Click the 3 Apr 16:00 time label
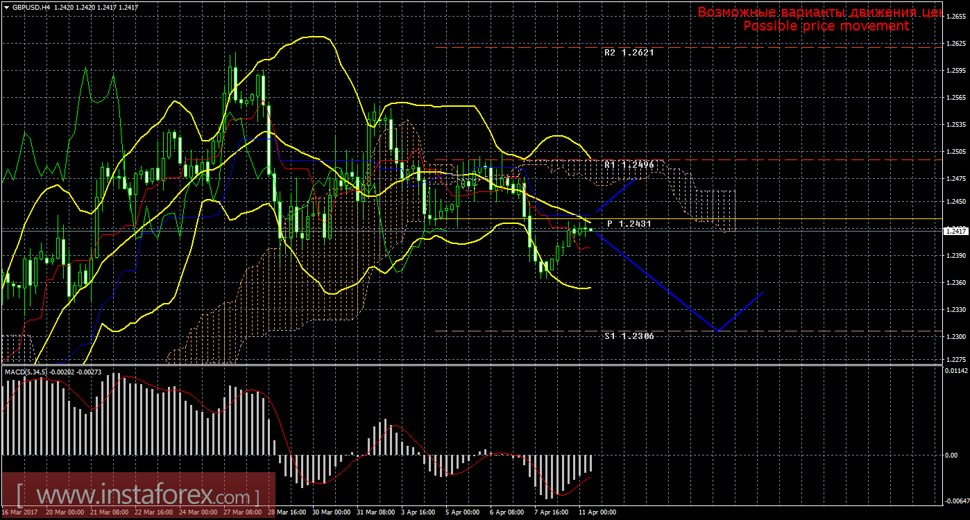Viewport: 970px width, 520px height. 420,512
